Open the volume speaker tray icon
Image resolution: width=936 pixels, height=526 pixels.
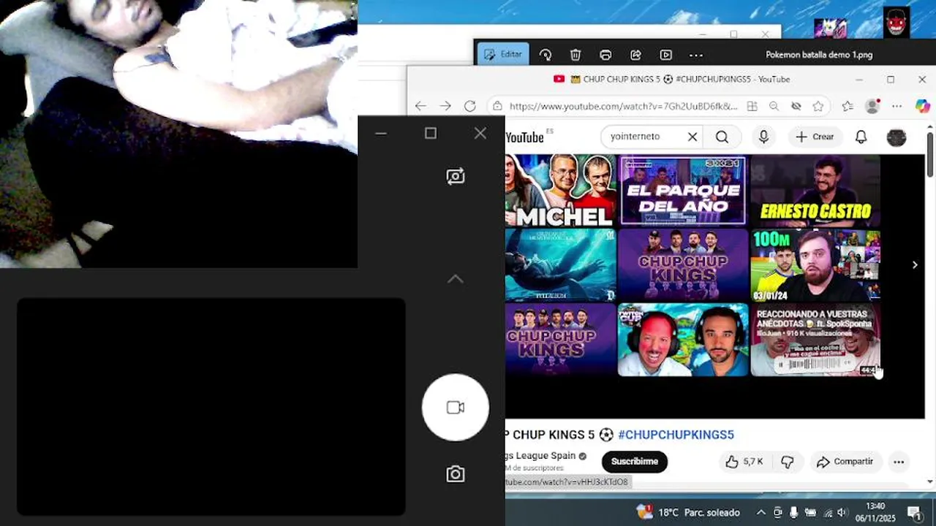(x=842, y=512)
